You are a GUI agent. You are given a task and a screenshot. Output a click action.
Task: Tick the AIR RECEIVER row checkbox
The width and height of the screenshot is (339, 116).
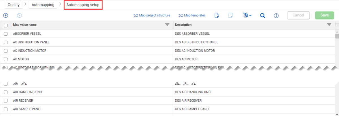point(6,100)
